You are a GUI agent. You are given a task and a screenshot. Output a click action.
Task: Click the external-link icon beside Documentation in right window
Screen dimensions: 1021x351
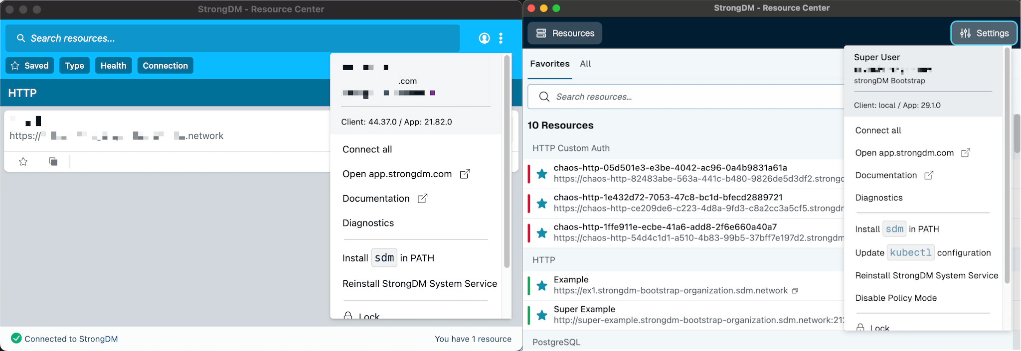coord(929,175)
